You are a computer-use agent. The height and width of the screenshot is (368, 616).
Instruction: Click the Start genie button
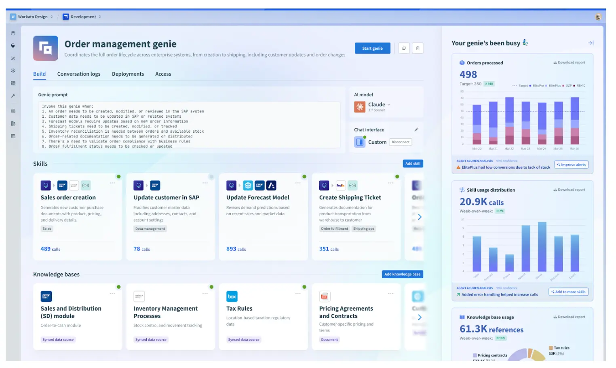pyautogui.click(x=372, y=48)
